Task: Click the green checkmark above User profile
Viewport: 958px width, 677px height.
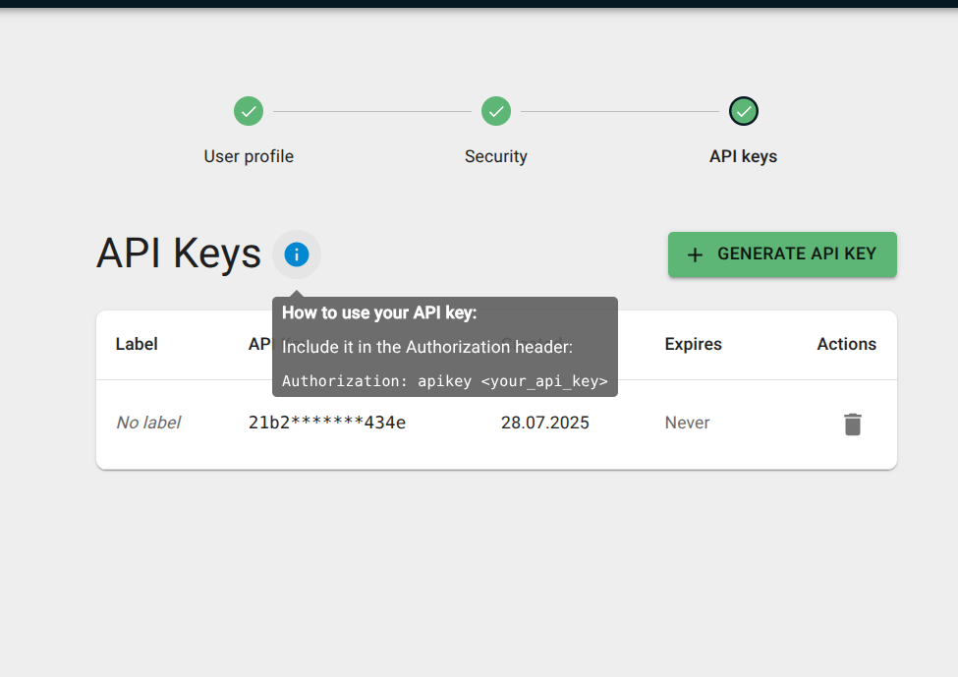Action: 248,111
